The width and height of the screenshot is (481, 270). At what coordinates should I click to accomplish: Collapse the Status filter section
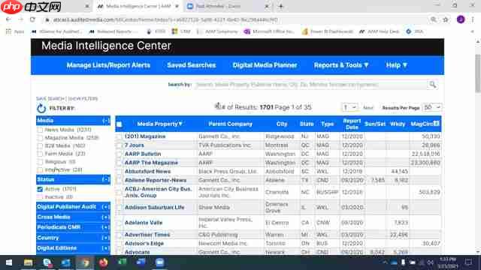105,179
